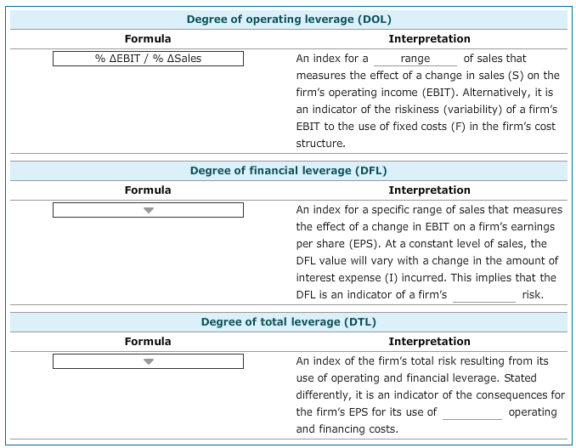The image size is (576, 448).
Task: Click 'Degree of operating leverage (DOL)' header
Action: (289, 20)
